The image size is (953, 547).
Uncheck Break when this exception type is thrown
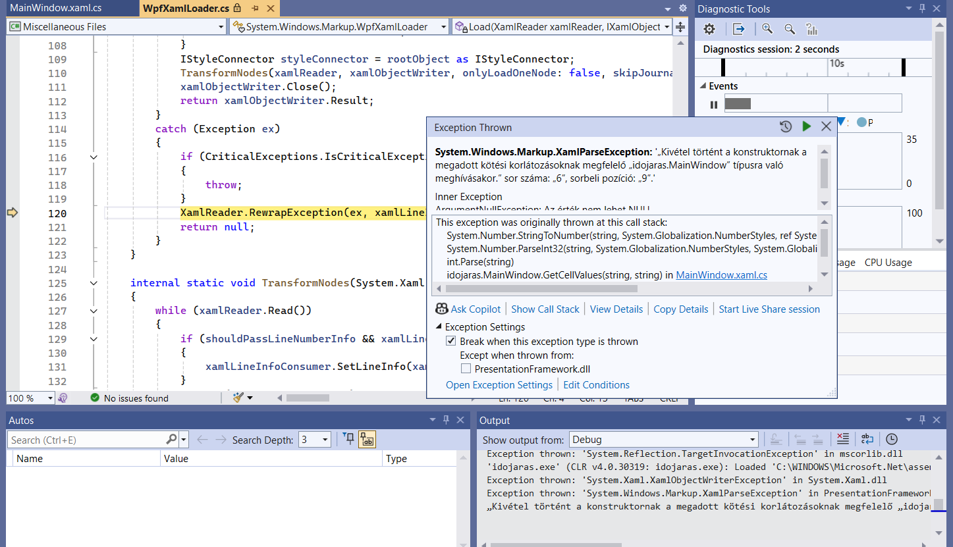click(x=451, y=341)
